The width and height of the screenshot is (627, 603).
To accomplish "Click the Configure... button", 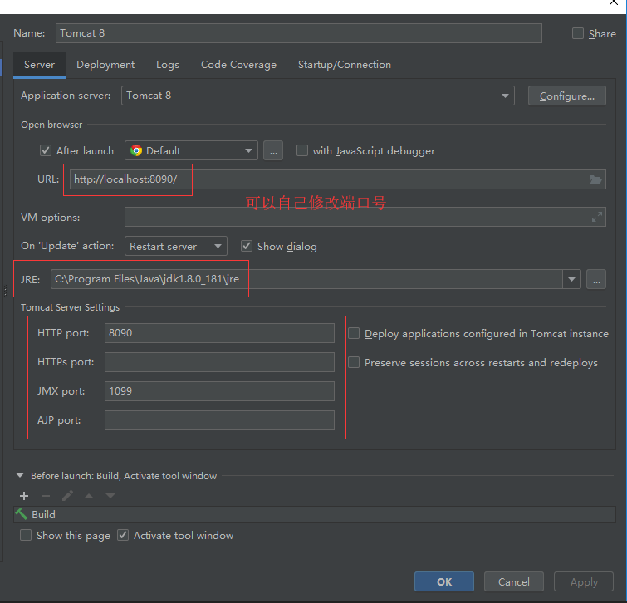I will (567, 96).
